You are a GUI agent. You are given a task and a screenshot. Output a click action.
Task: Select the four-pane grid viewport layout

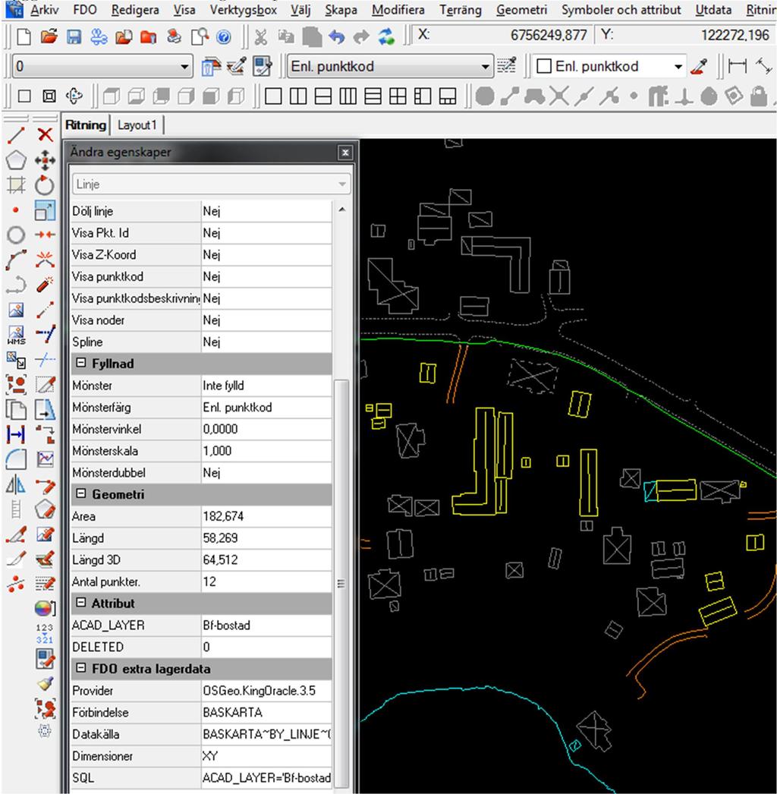[x=398, y=96]
